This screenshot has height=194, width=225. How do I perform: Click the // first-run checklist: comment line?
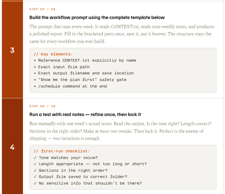(62, 151)
